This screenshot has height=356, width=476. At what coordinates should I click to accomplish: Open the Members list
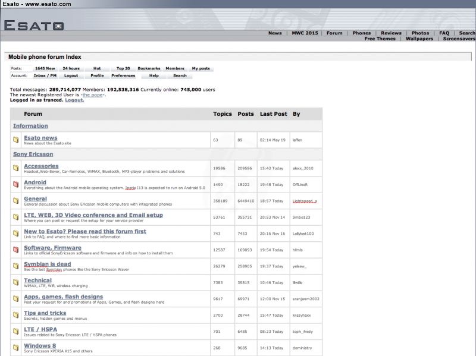(175, 68)
